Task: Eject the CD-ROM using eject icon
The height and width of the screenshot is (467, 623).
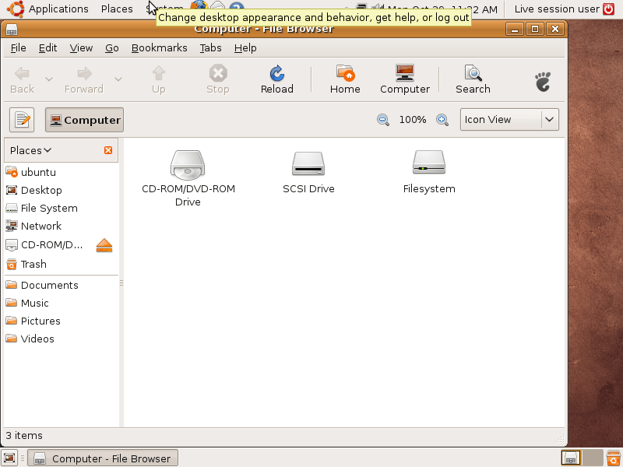Action: [104, 245]
